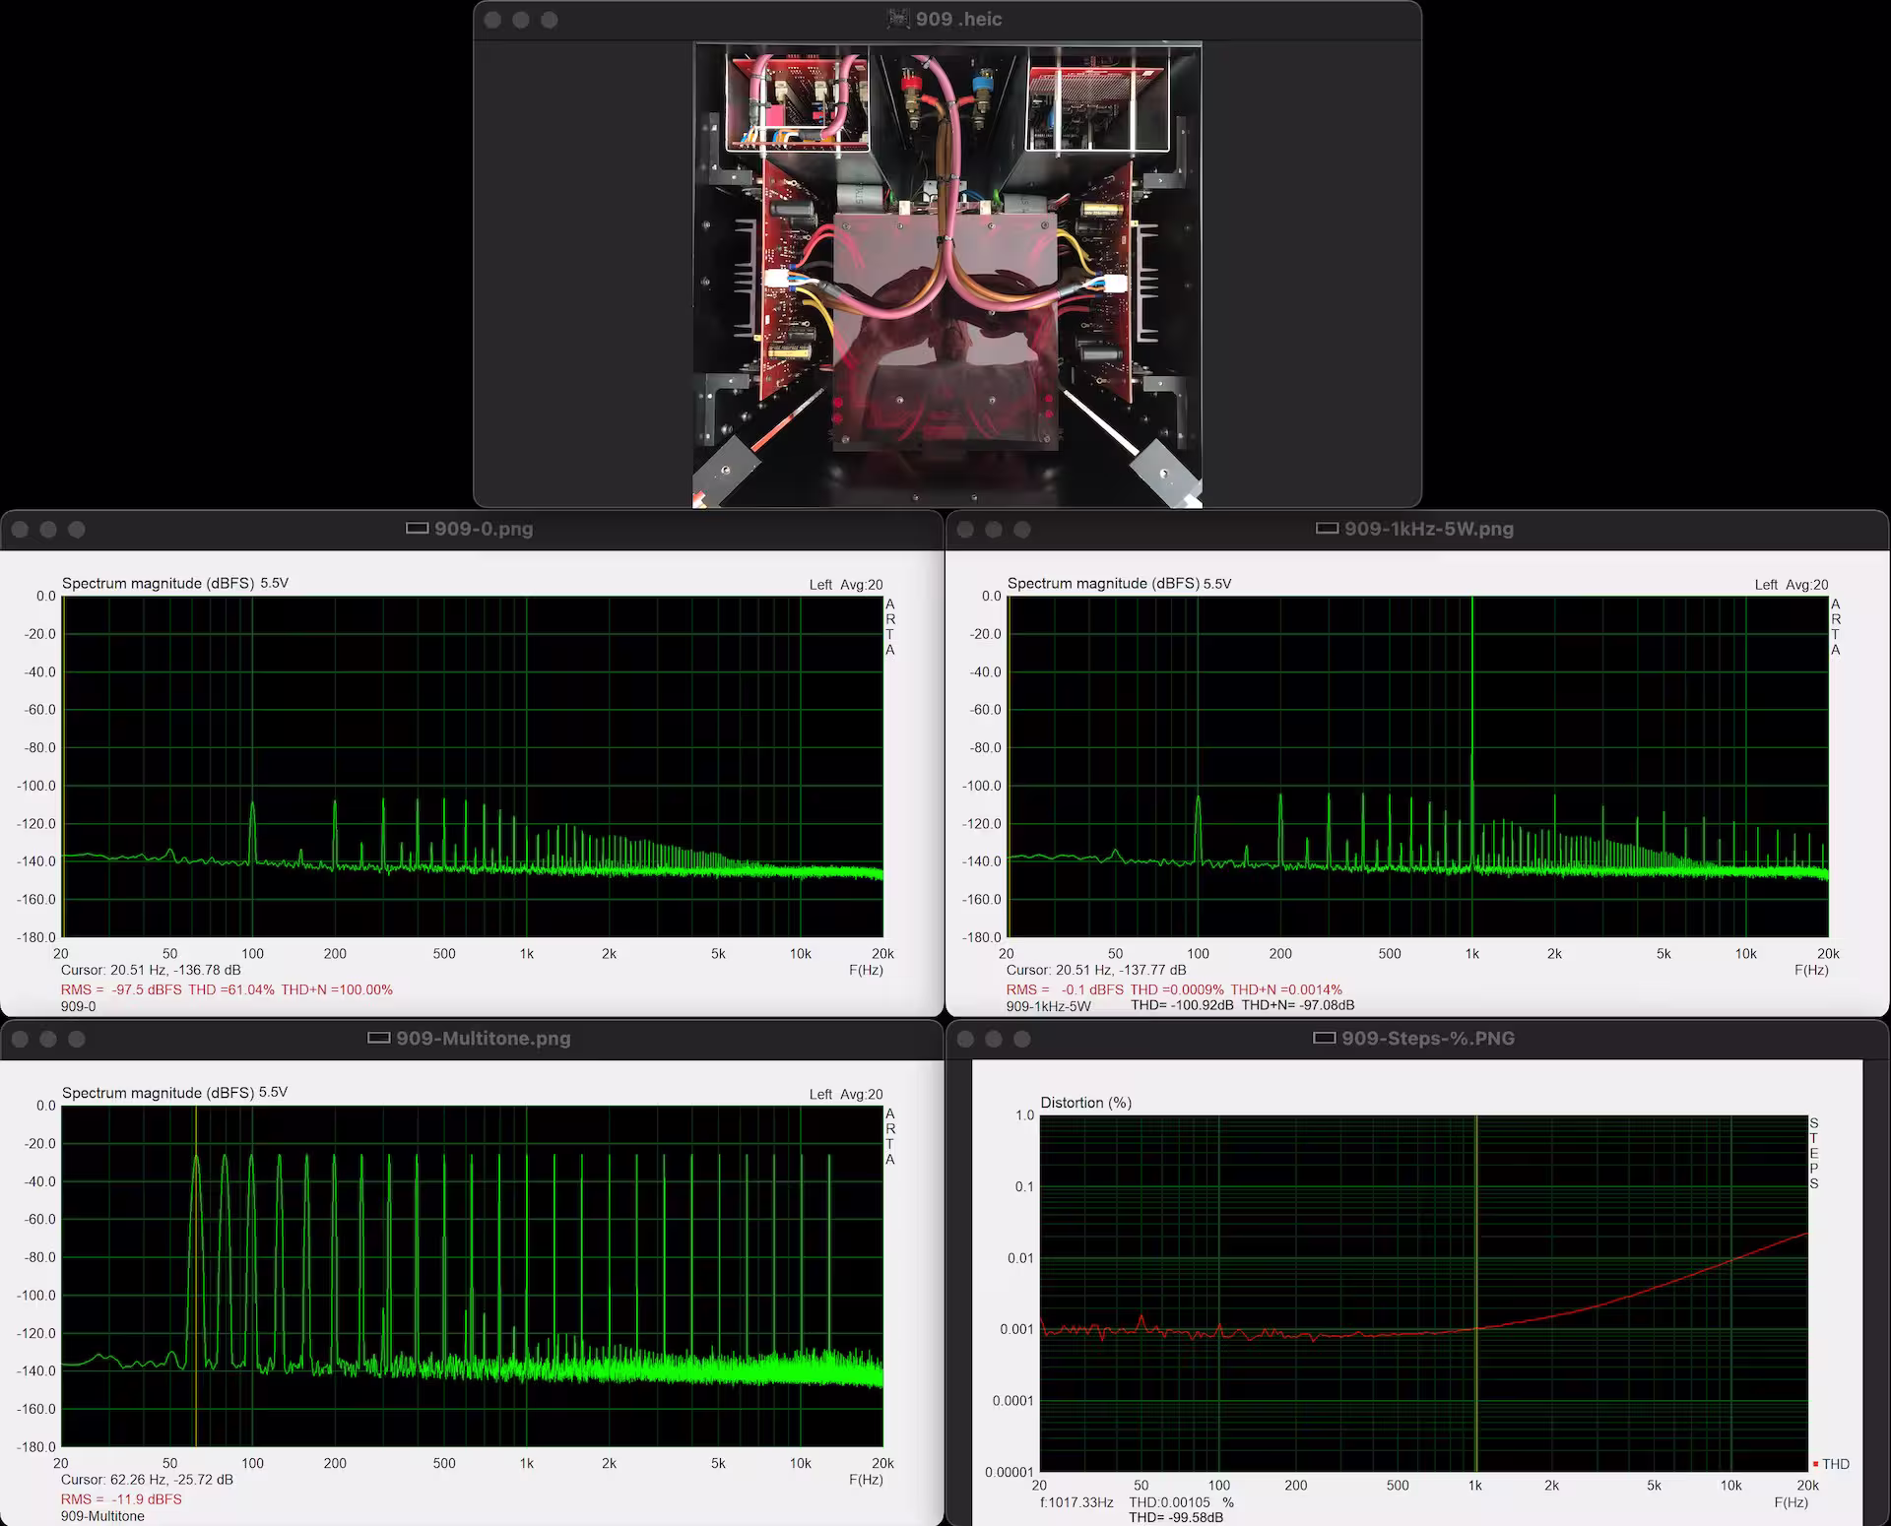Click the amplifier interior photo
The width and height of the screenshot is (1891, 1526).
pyautogui.click(x=946, y=274)
